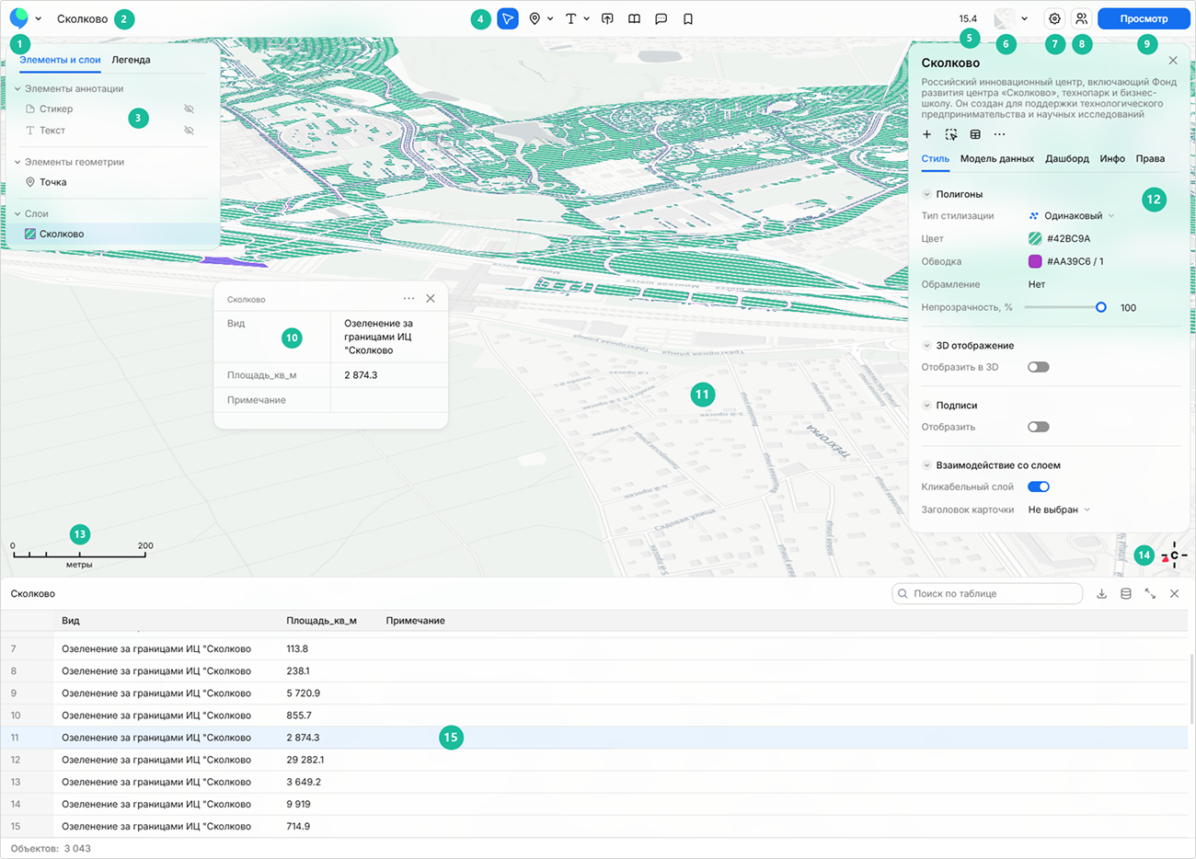This screenshot has width=1196, height=859.
Task: Select the Элементы и слои tab
Action: [x=60, y=60]
